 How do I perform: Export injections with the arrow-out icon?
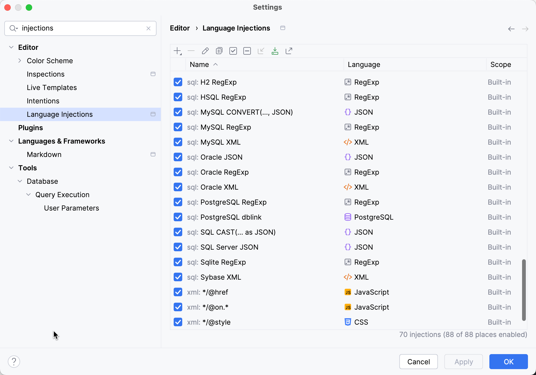coord(289,51)
